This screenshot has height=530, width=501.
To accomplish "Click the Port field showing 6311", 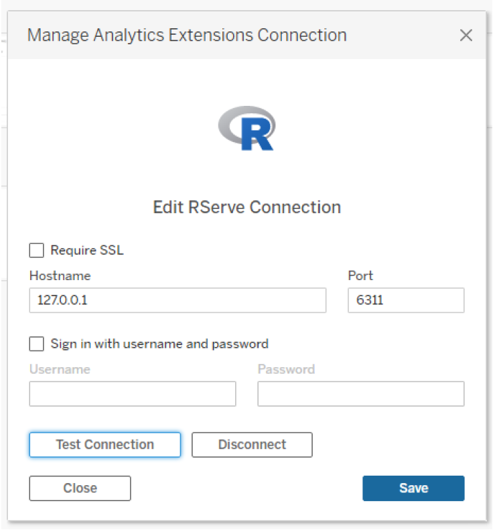I will 406,300.
